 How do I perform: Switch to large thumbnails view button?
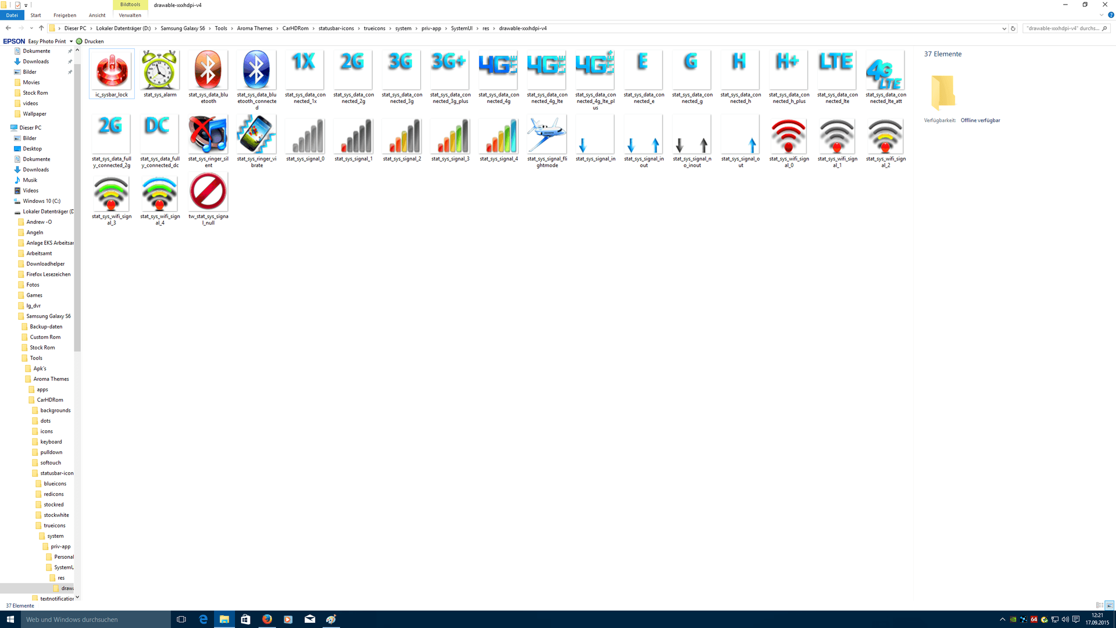click(x=1109, y=605)
